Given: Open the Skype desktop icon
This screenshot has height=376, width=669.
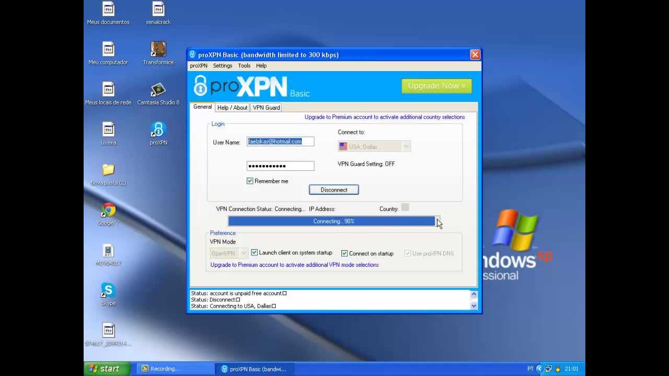Looking at the screenshot, I should click(x=108, y=291).
